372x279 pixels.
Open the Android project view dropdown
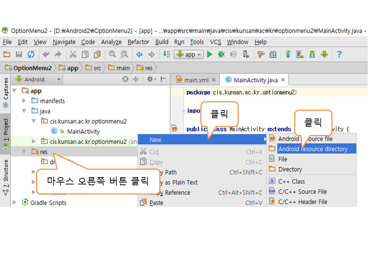coord(38,79)
